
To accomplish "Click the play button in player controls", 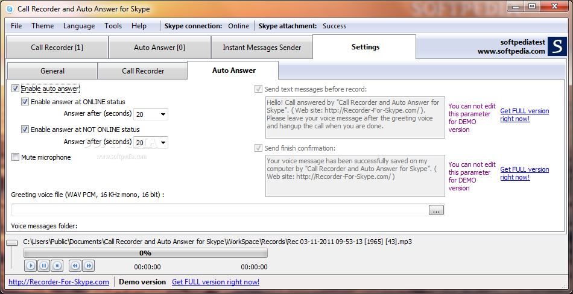I will (x=31, y=266).
